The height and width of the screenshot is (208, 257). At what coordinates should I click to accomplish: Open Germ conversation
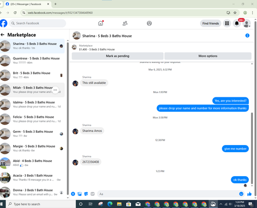(x=32, y=134)
